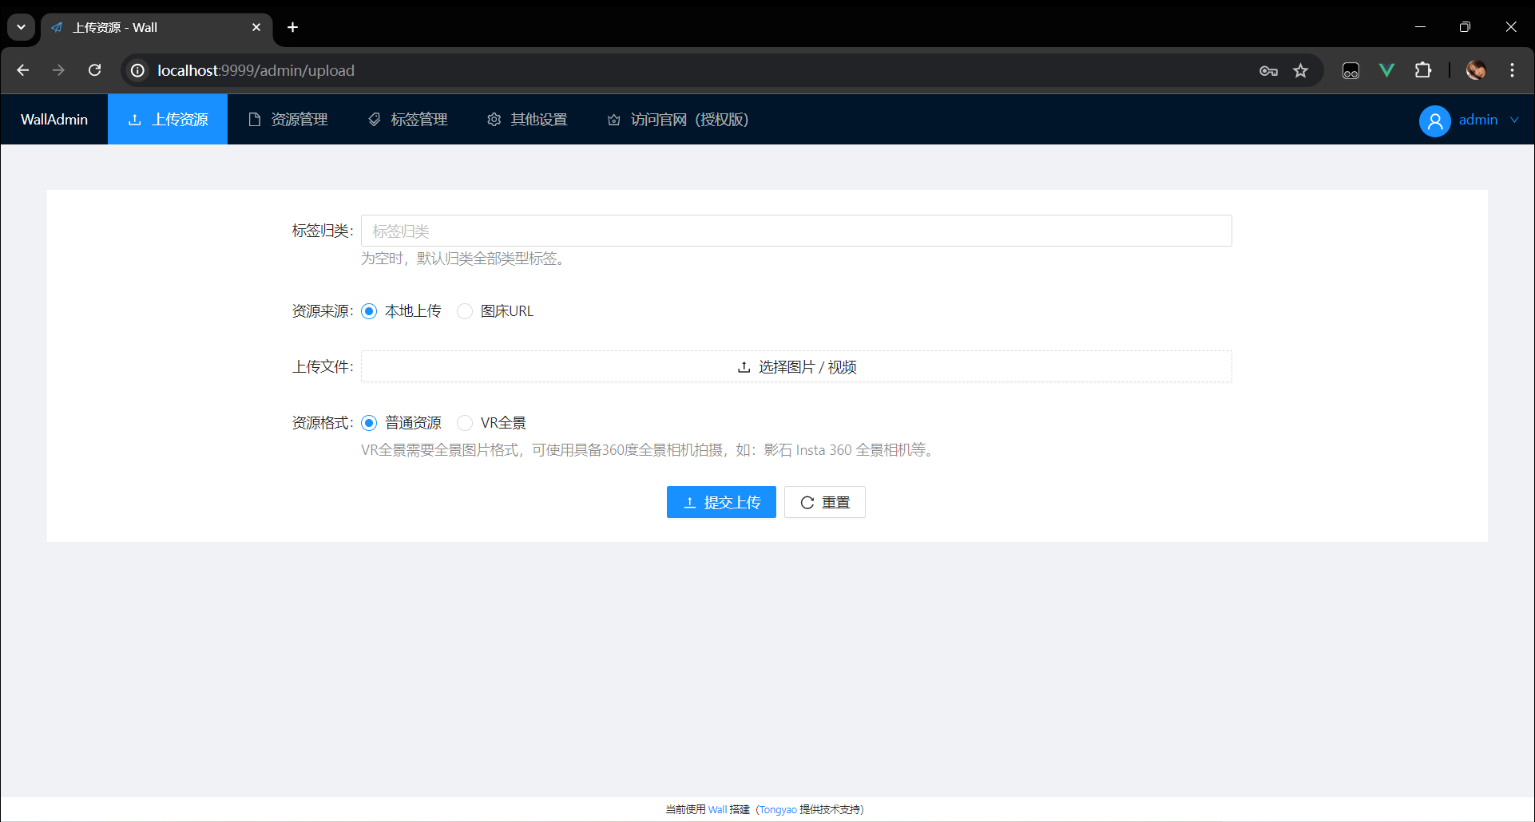Click the home icon beside 访问官网
Image resolution: width=1535 pixels, height=822 pixels.
point(613,119)
